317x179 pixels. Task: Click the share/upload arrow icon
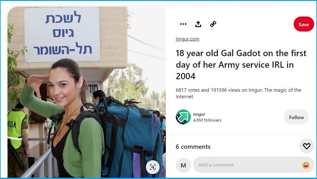pyautogui.click(x=198, y=24)
